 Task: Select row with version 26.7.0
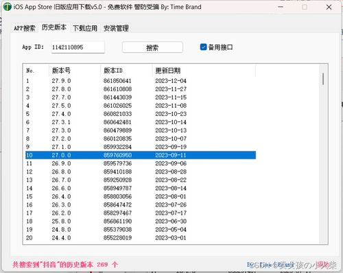pyautogui.click(x=141, y=180)
